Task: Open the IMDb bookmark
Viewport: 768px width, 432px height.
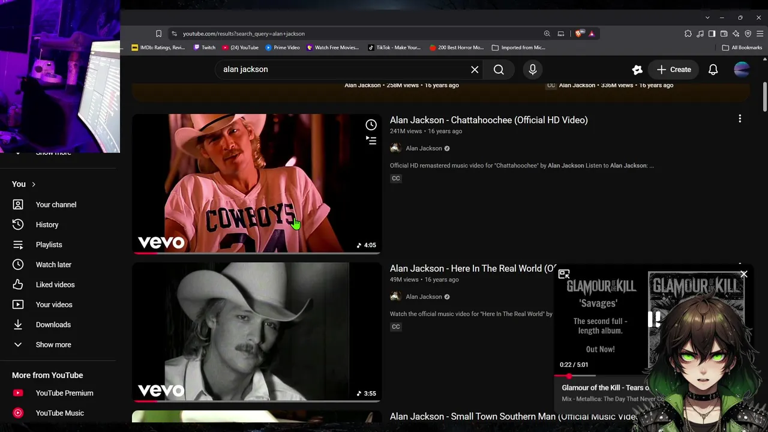Action: click(158, 47)
